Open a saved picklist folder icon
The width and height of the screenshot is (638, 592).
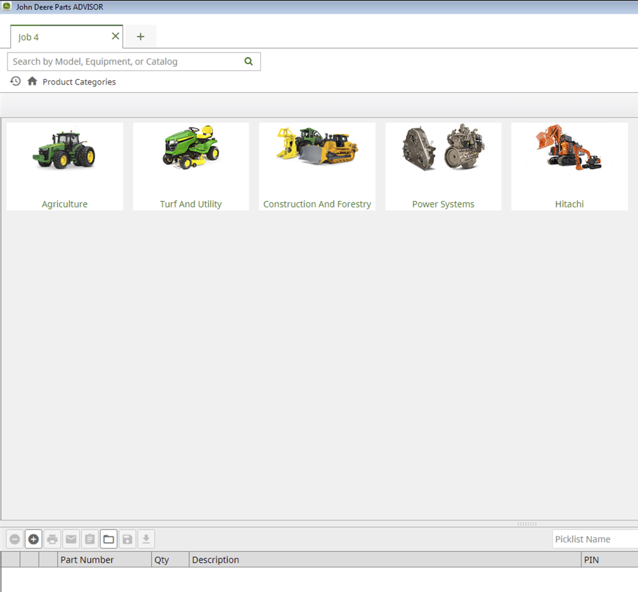pyautogui.click(x=108, y=539)
